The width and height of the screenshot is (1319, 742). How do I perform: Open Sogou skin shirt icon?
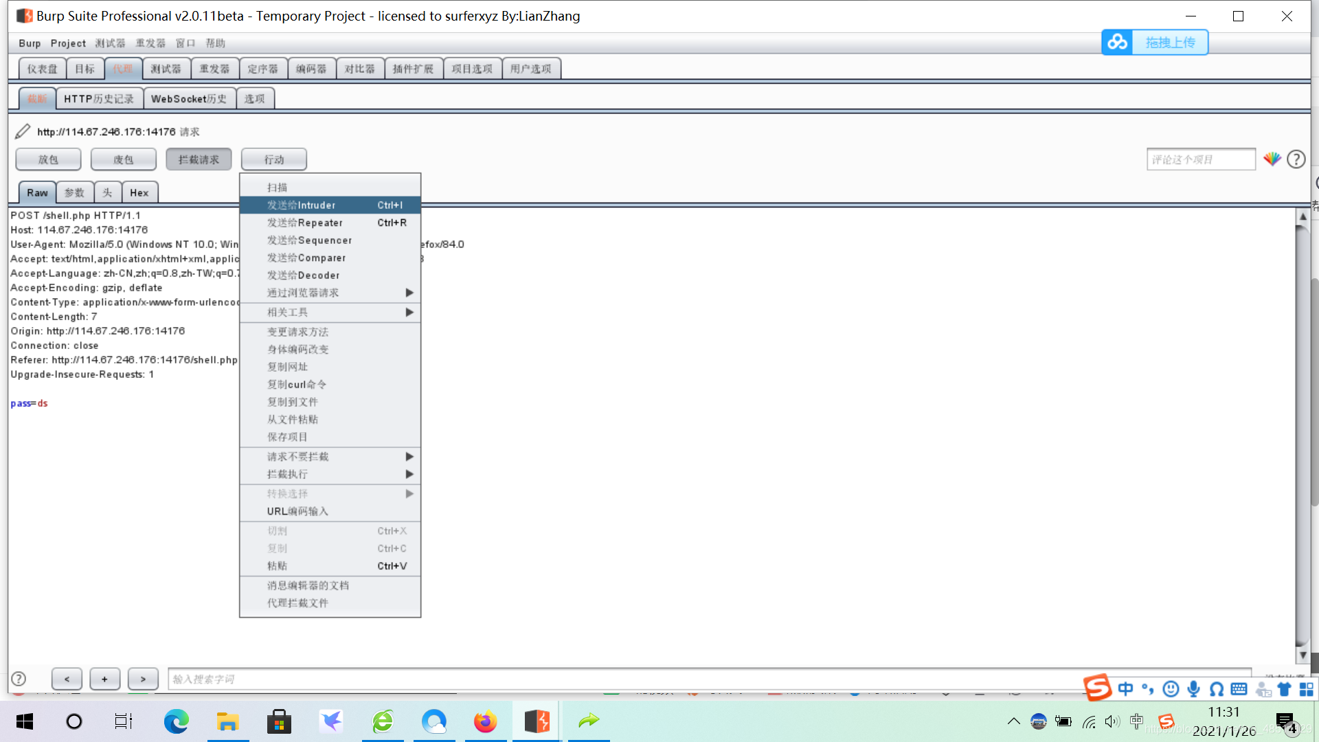(x=1284, y=689)
